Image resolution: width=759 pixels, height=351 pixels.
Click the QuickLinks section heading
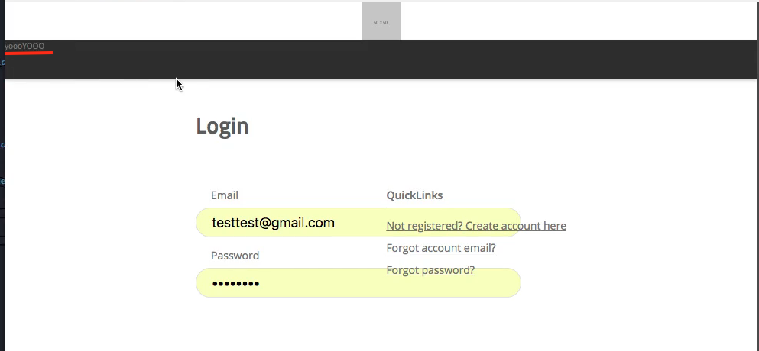(414, 195)
